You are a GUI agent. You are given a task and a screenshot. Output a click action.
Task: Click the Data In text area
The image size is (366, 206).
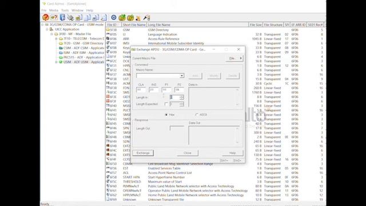pyautogui.click(x=214, y=97)
